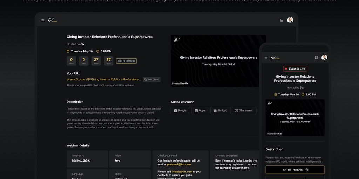Add event to Outlook calendar
Image resolution: width=359 pixels, height=179 pixels.
point(221,110)
